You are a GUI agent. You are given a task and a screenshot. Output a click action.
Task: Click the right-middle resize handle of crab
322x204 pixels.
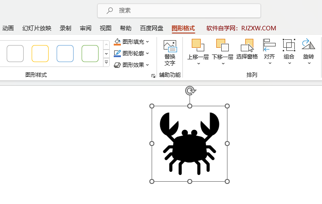[x=227, y=144]
